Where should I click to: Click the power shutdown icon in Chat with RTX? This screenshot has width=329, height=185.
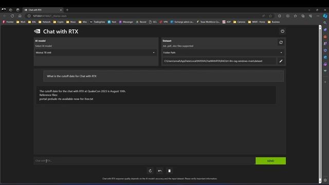click(x=282, y=31)
